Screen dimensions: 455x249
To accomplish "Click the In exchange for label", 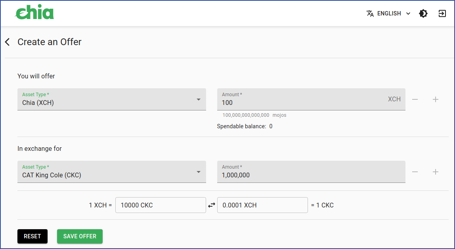I will (x=40, y=148).
